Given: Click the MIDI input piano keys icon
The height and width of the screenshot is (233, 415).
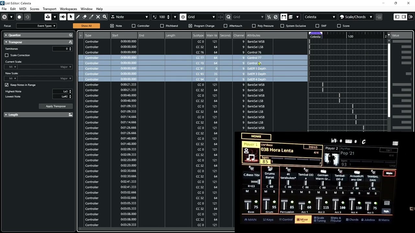Looking at the screenshot, I should click(x=379, y=17).
